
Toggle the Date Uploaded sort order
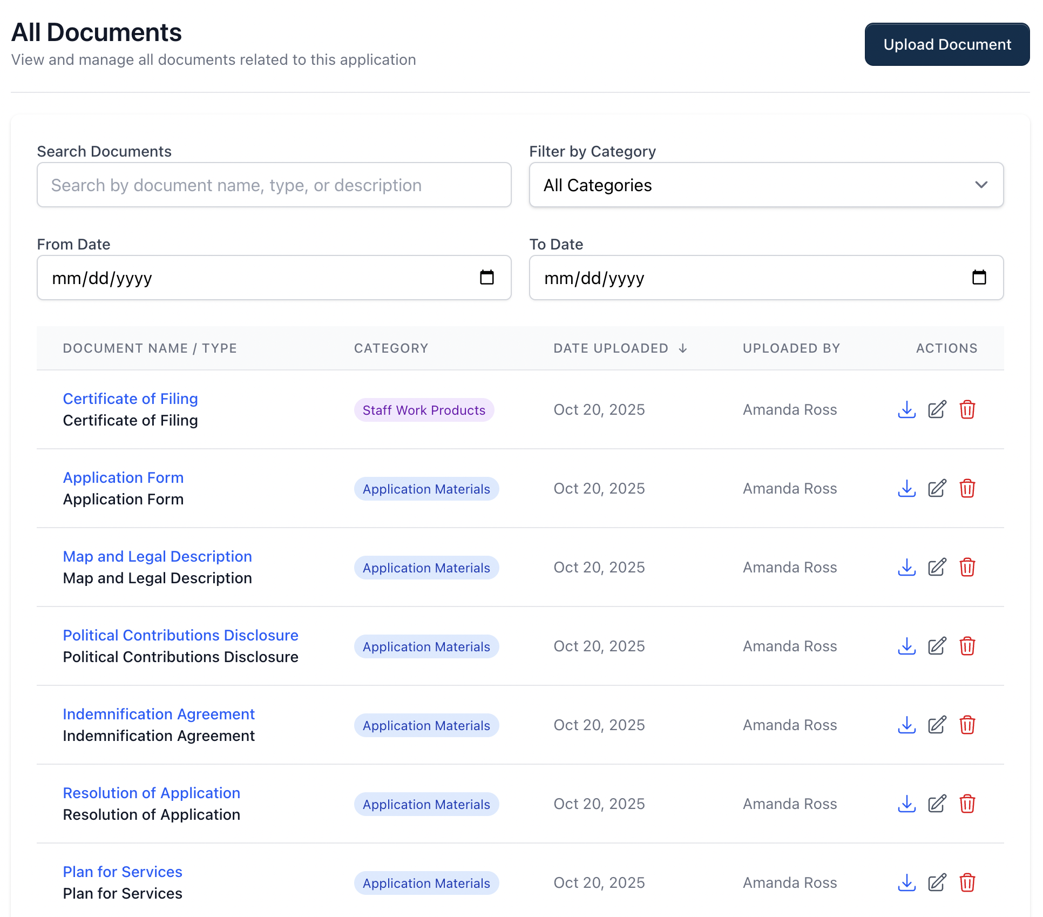point(620,348)
